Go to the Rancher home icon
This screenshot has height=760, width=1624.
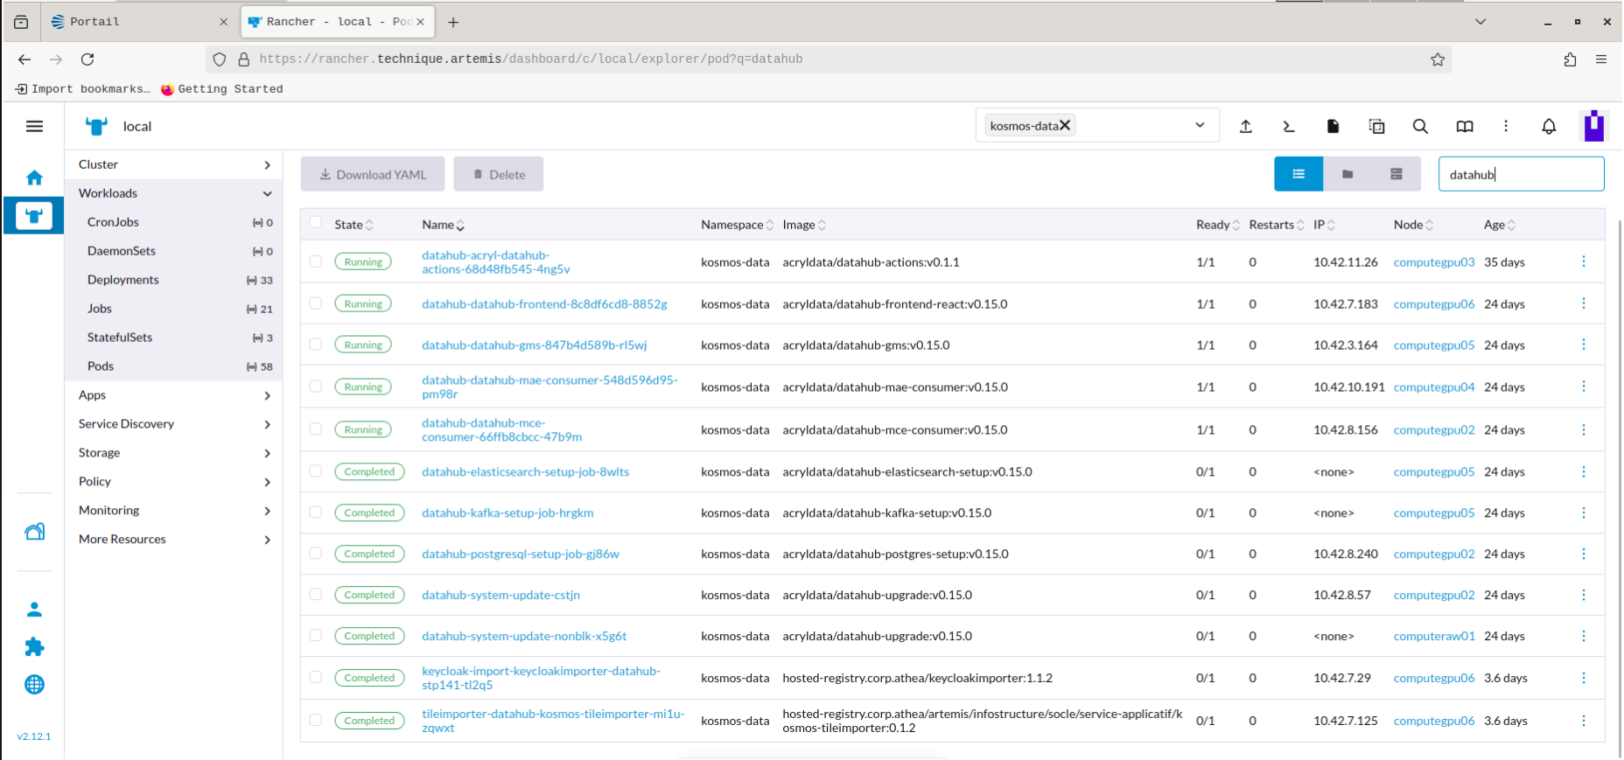[x=34, y=178]
